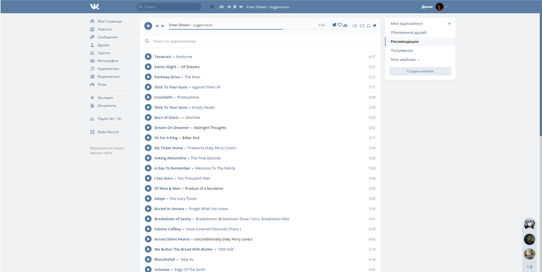Click Вернуться на старую версию сайта link
This screenshot has height=272, width=542.
[107, 150]
